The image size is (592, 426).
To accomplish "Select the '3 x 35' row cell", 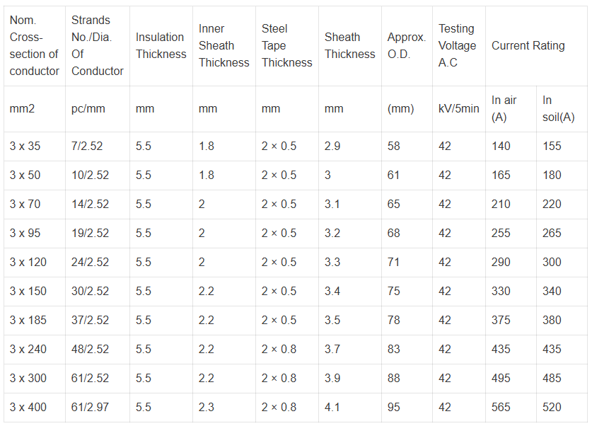I will click(25, 146).
